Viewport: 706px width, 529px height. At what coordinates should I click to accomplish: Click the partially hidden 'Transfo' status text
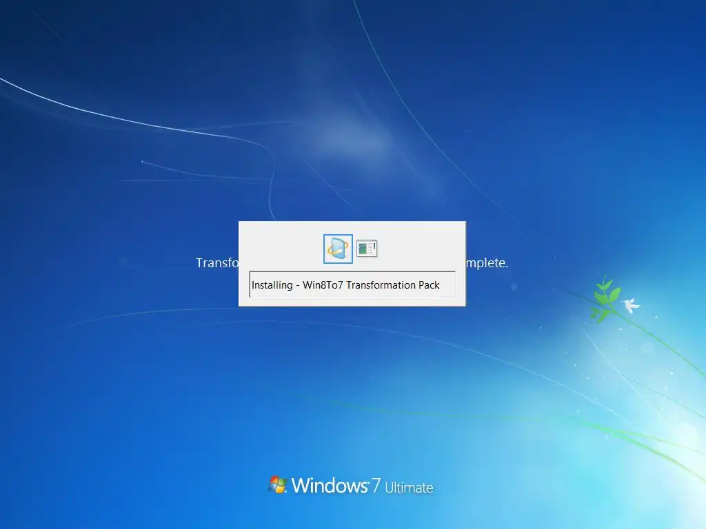click(x=217, y=262)
